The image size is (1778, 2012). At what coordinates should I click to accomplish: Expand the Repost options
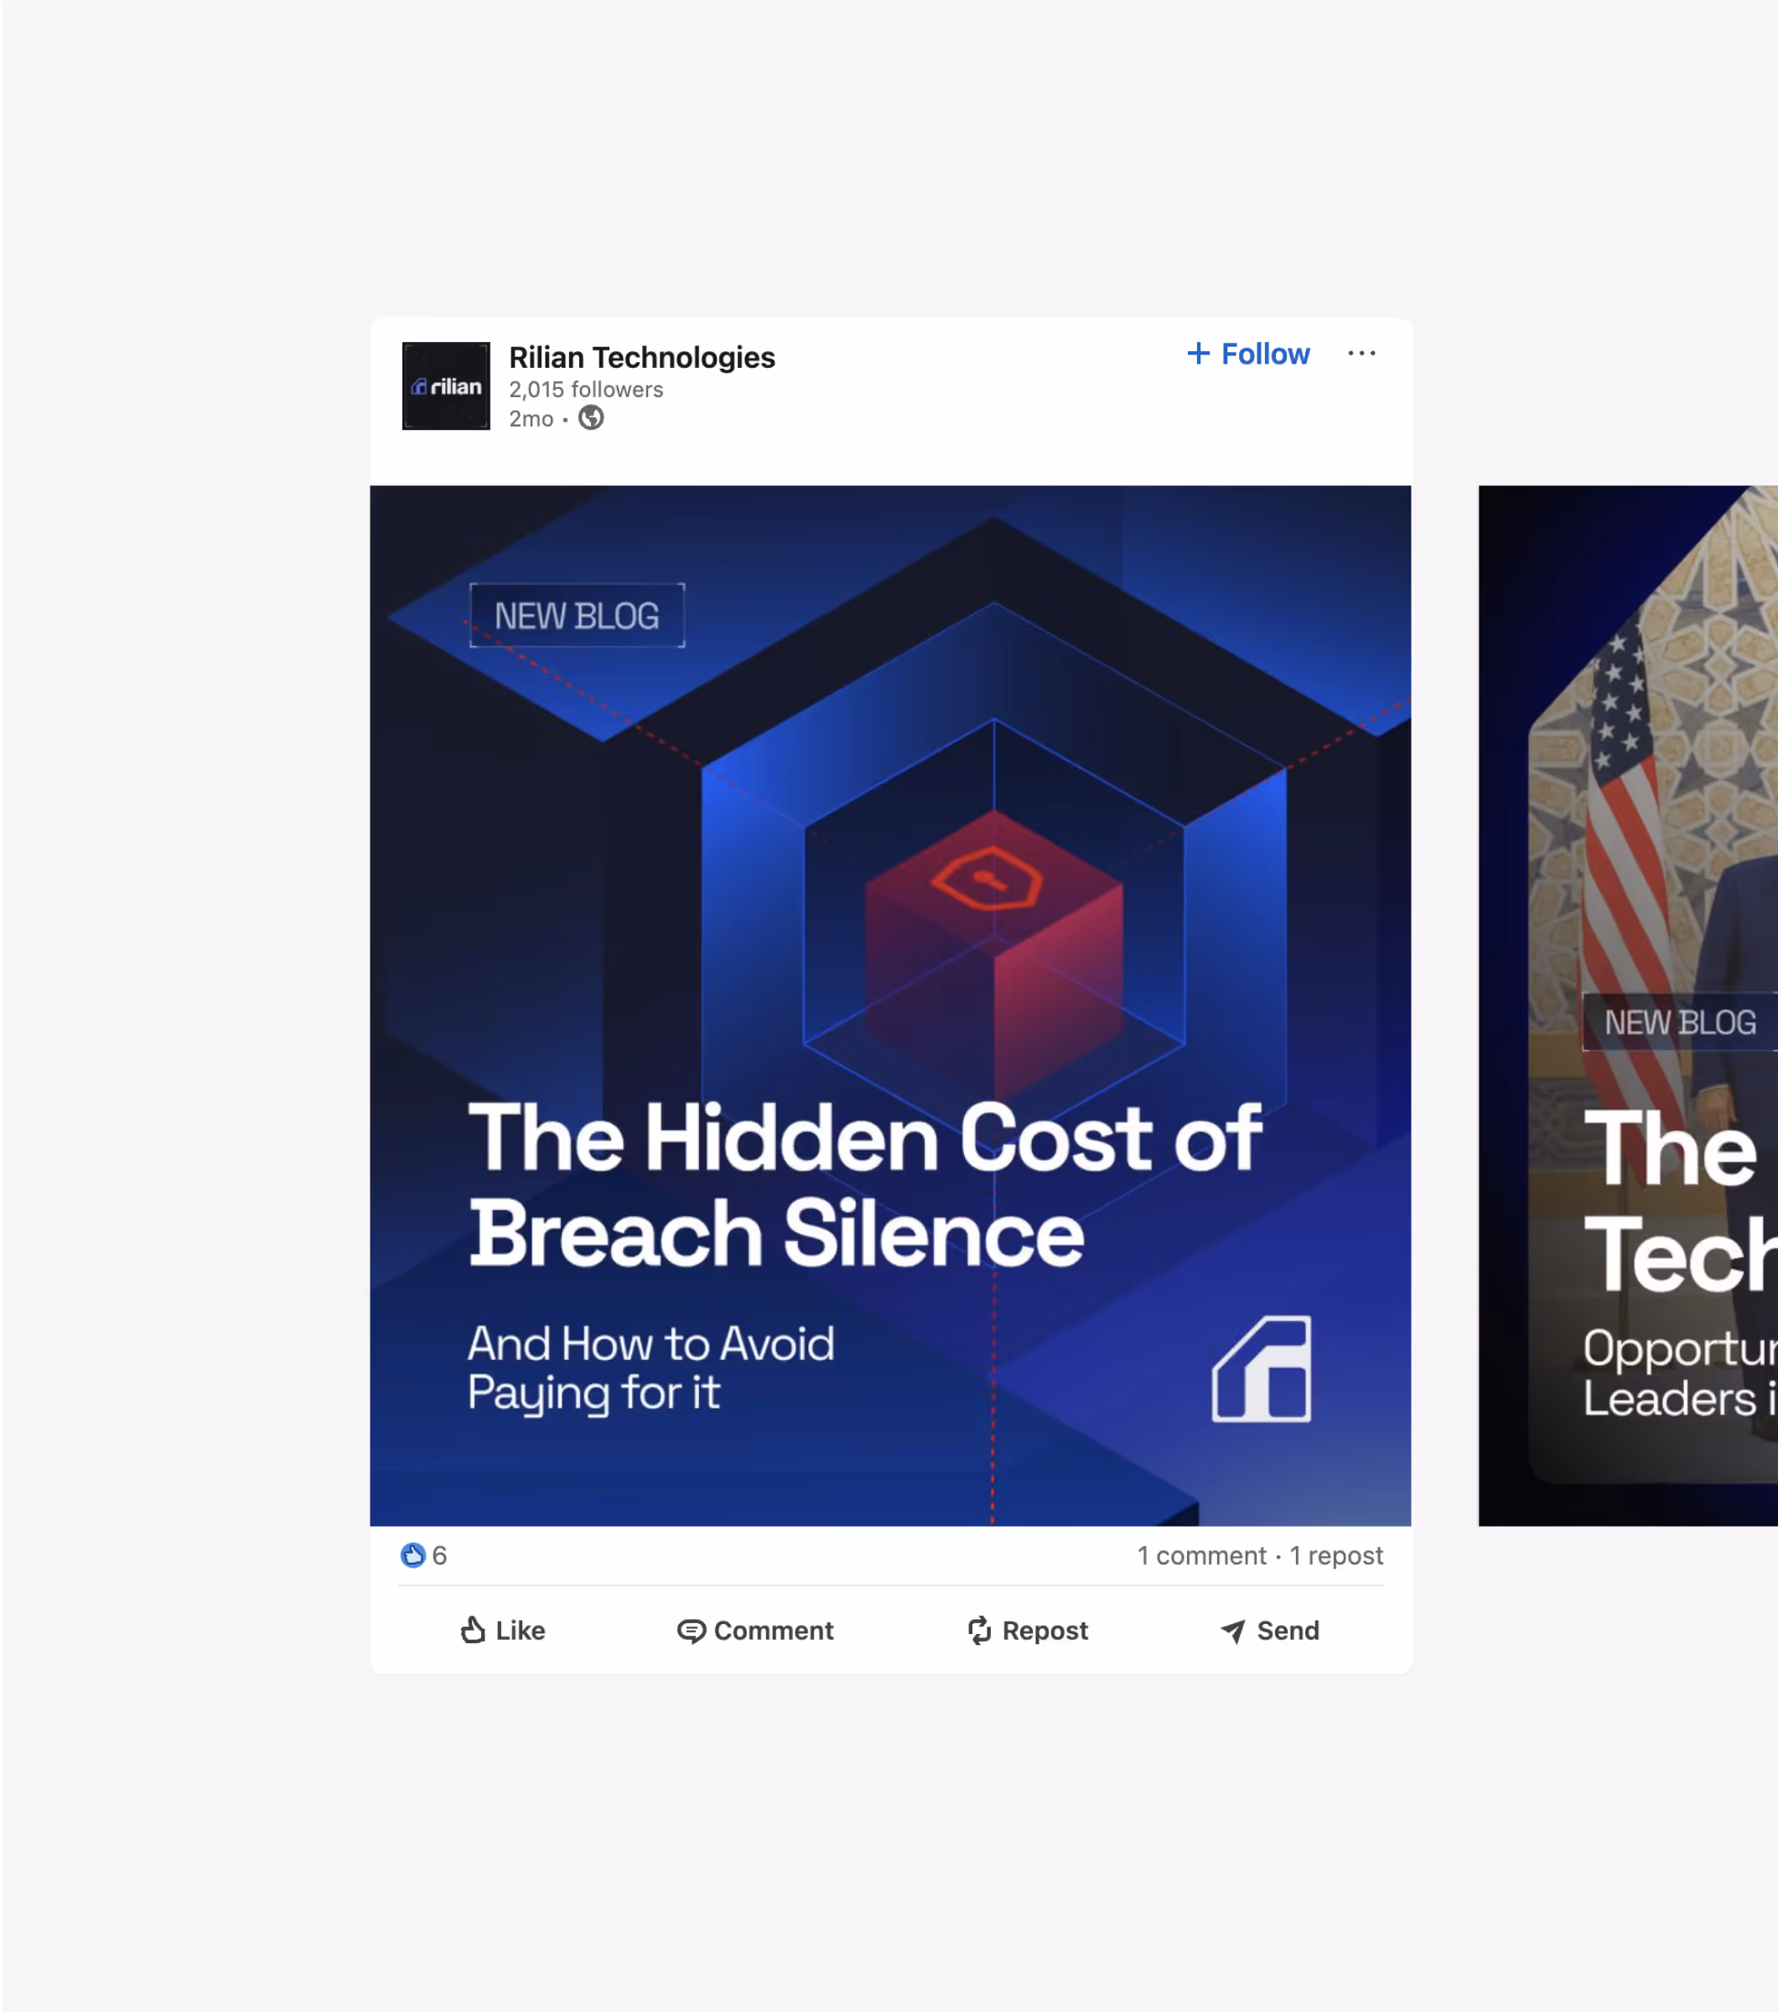pos(1028,1631)
